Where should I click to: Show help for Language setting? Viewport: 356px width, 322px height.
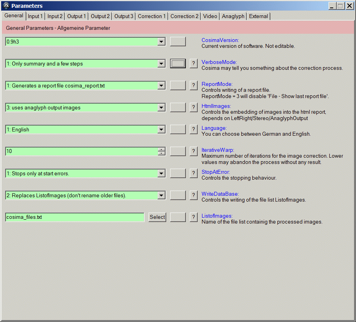point(193,129)
